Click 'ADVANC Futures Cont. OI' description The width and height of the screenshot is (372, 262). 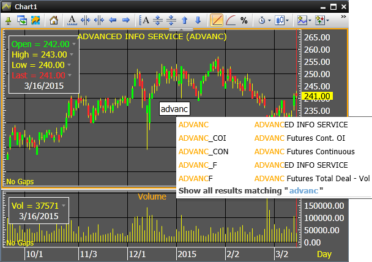pos(300,138)
